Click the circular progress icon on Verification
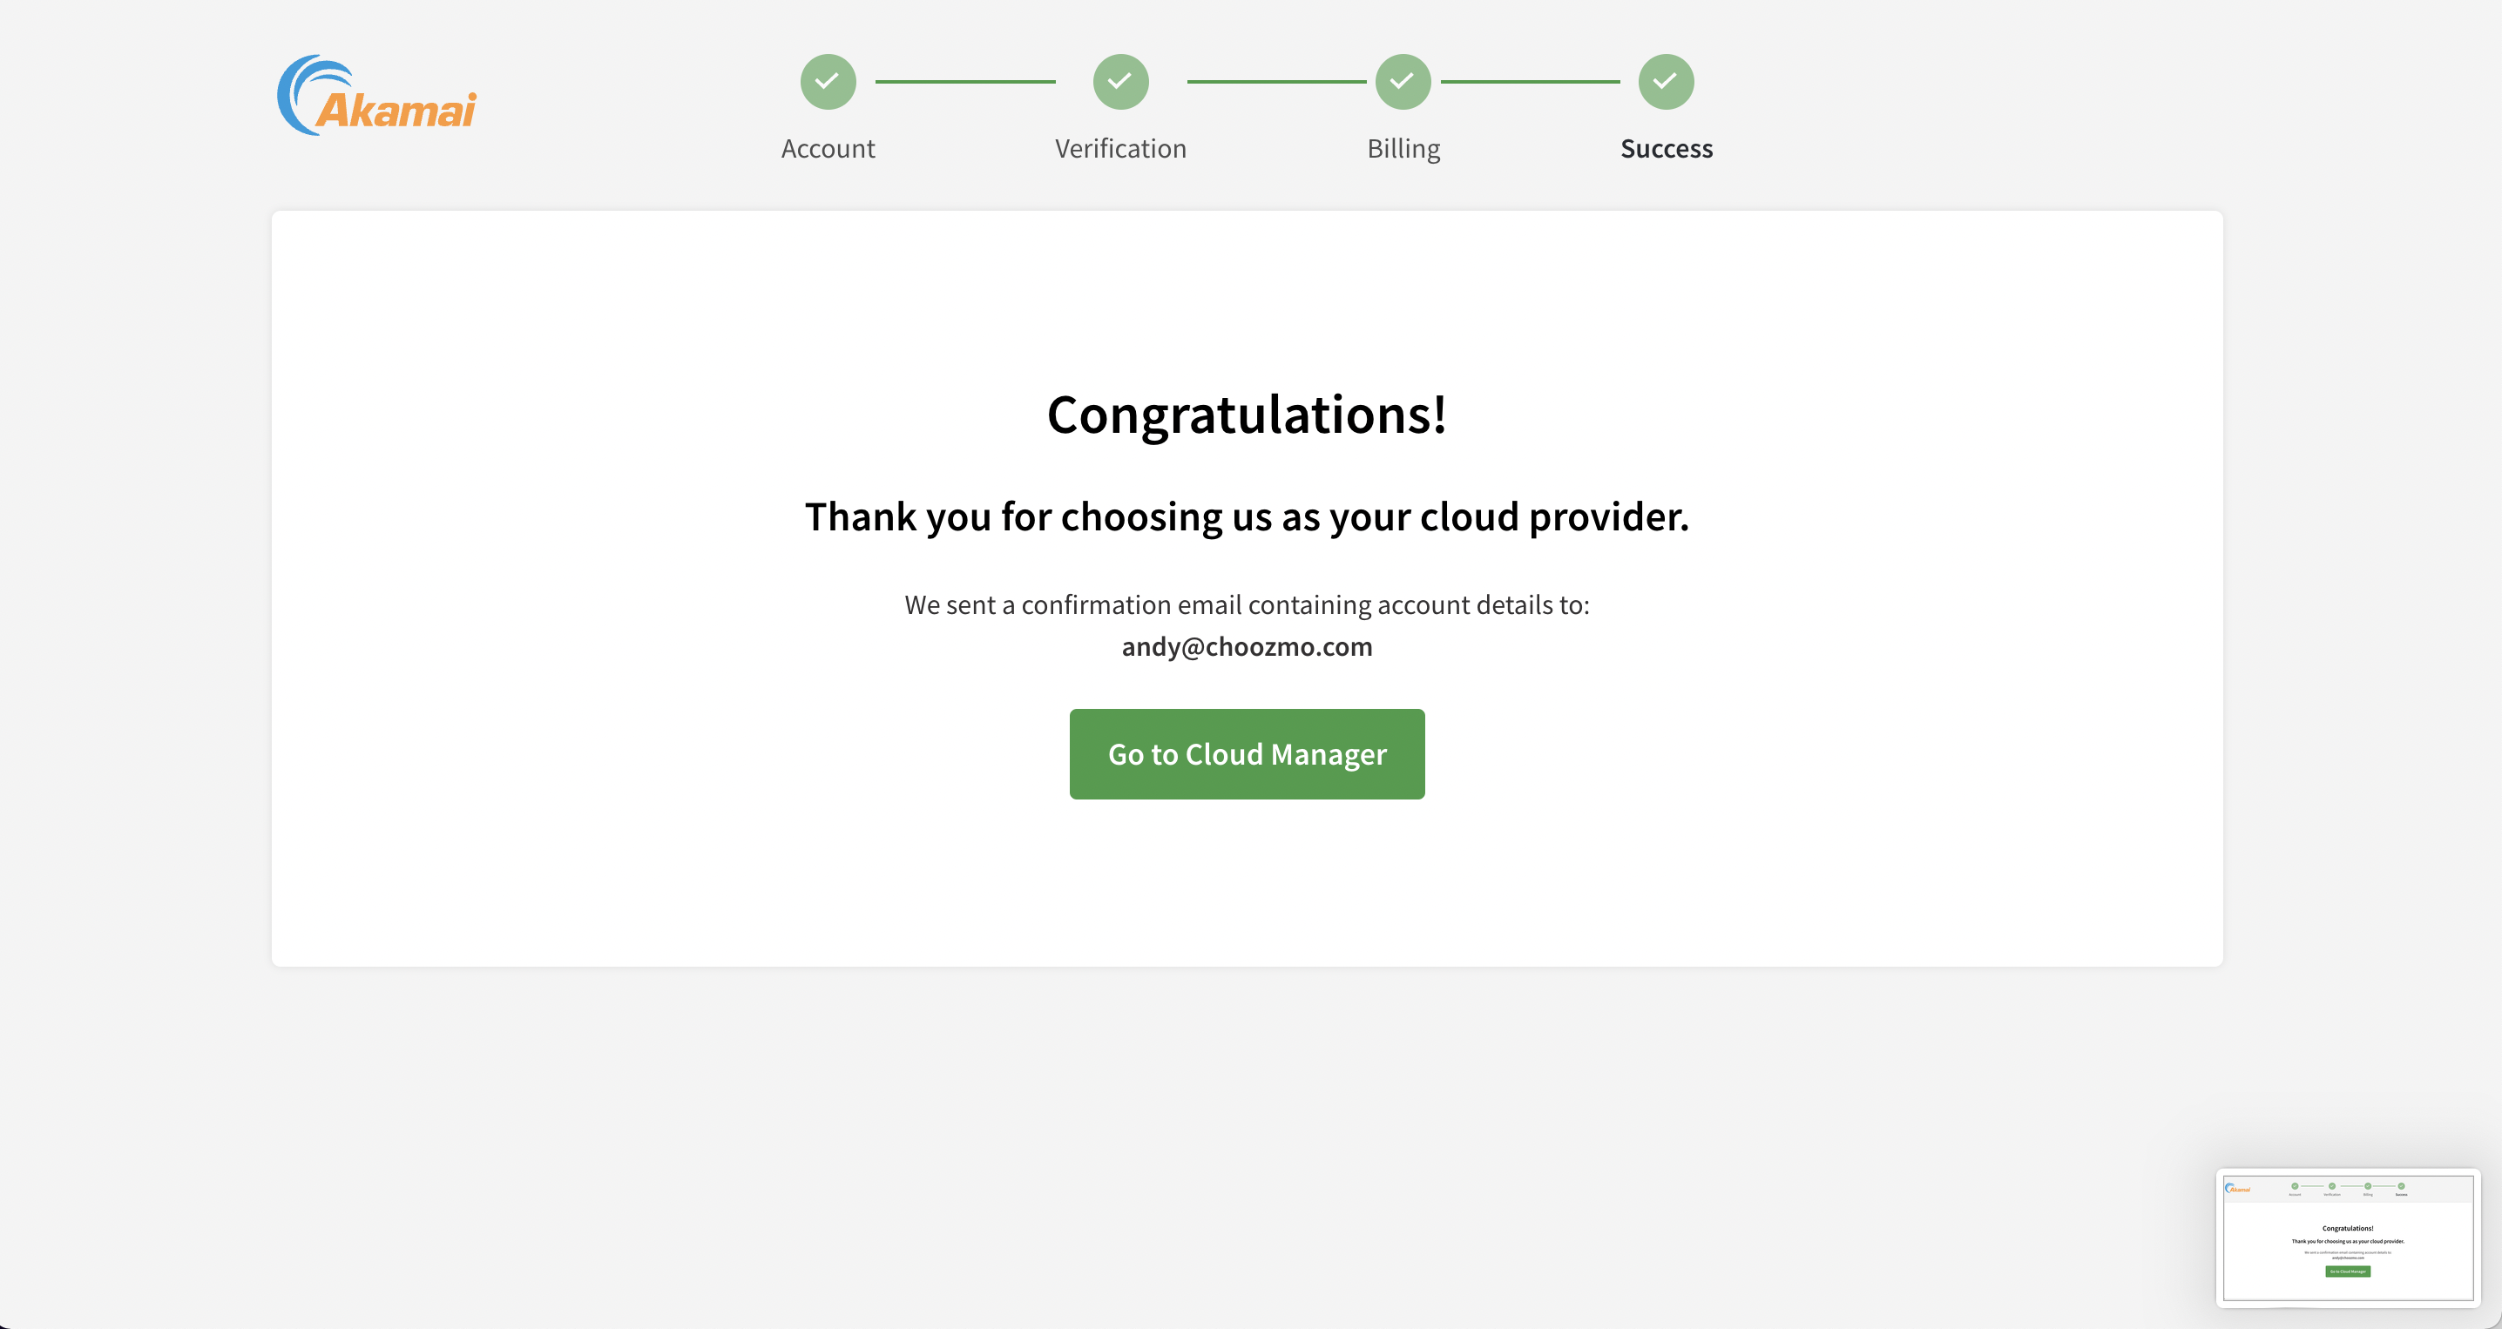 click(x=1120, y=81)
